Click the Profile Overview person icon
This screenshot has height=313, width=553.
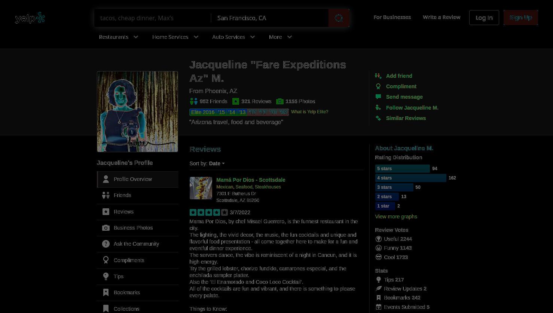point(106,179)
